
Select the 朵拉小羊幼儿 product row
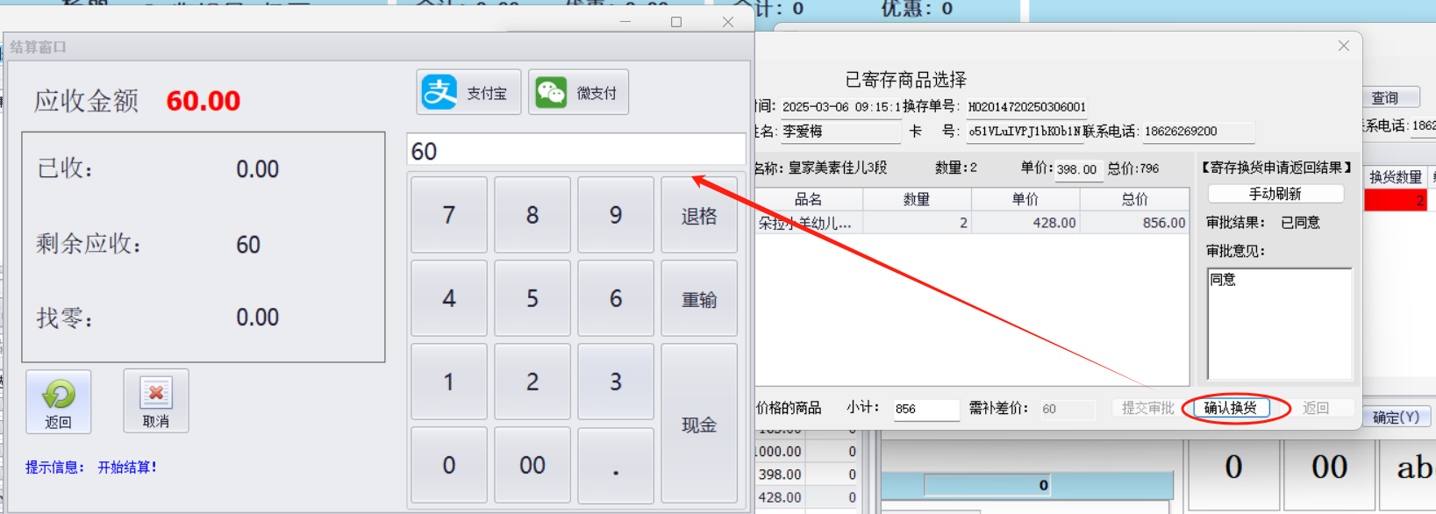click(971, 223)
